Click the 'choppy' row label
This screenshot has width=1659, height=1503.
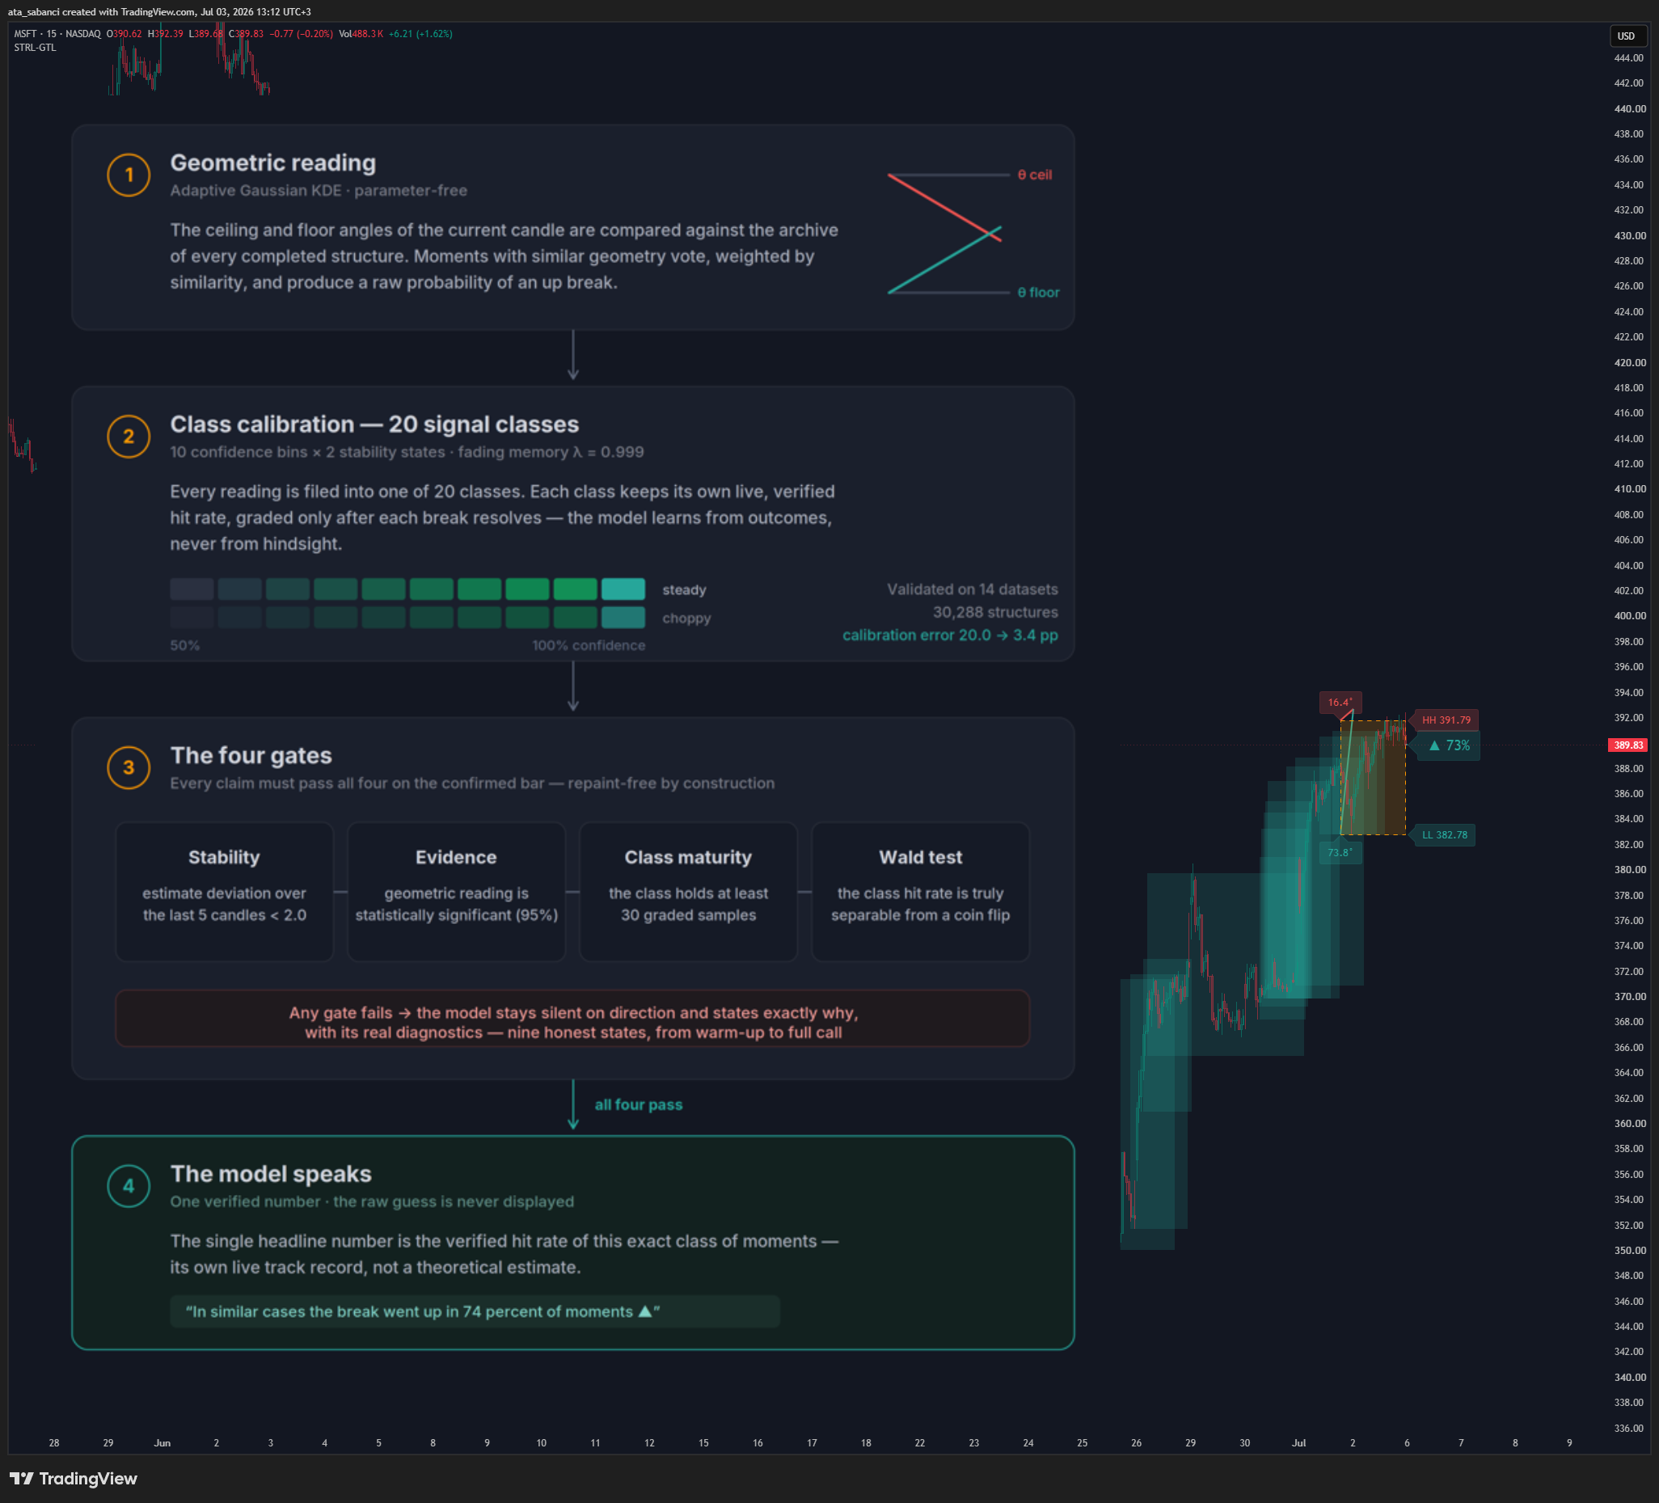point(686,618)
